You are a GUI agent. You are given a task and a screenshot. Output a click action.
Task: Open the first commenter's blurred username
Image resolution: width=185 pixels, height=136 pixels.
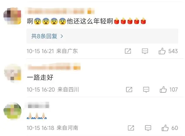tap(56, 11)
